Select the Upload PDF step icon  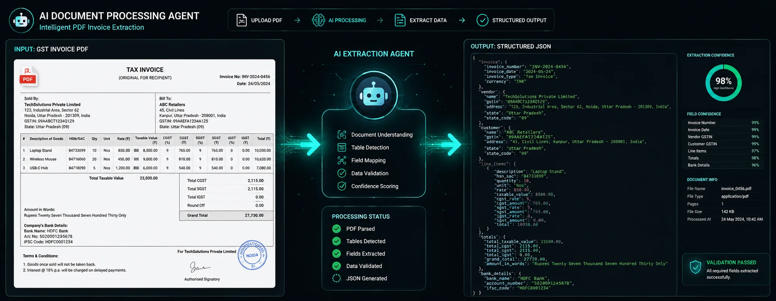[x=242, y=20]
